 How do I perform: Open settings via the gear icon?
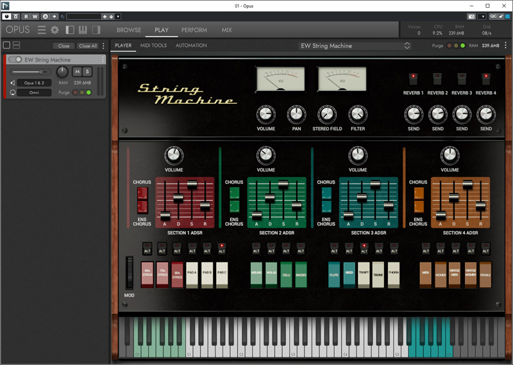(55, 30)
